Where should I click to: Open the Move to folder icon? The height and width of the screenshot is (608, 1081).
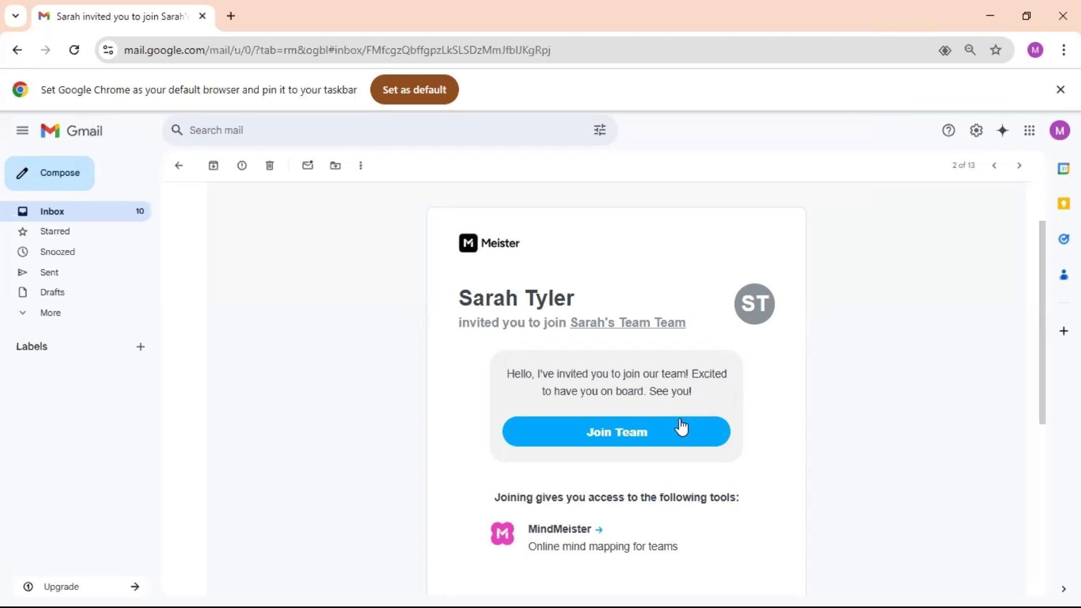336,166
